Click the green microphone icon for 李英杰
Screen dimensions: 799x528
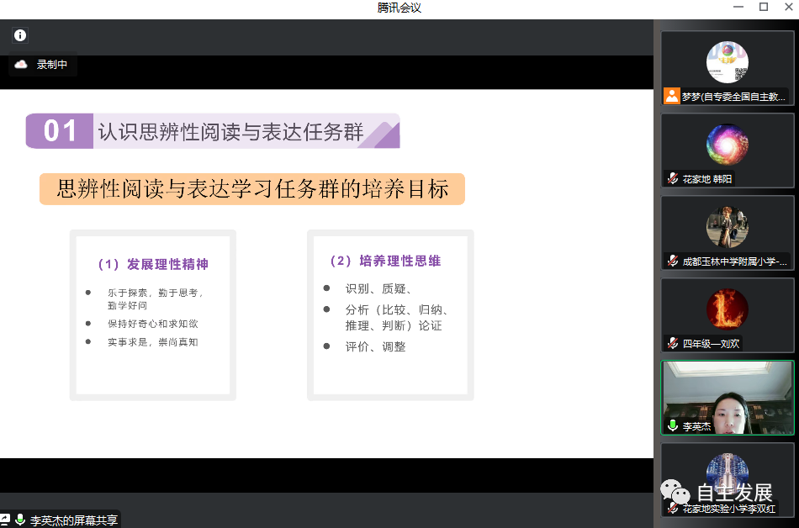pos(673,425)
